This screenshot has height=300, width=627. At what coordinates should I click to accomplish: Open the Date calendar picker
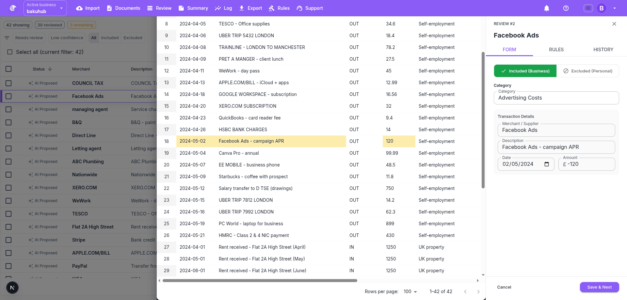(x=547, y=164)
